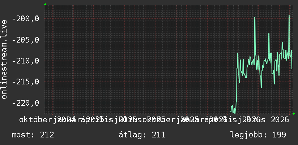The height and width of the screenshot is (145, 298).
Task: Click the -200,0 Y-axis label
Action: click(x=26, y=19)
